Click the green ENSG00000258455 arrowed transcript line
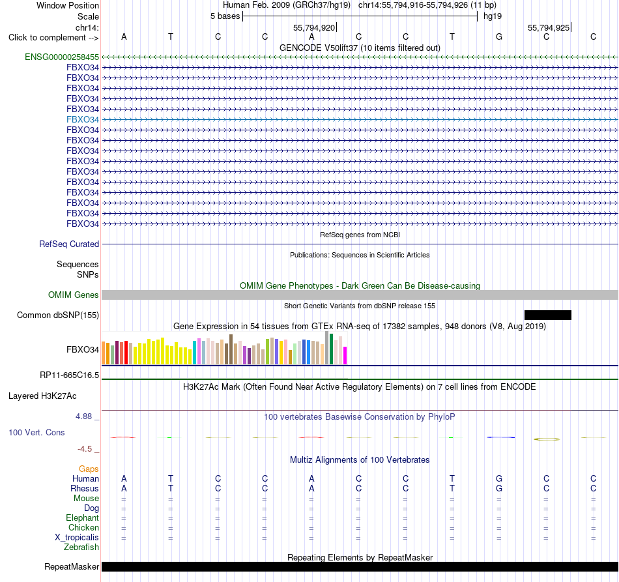619x582 pixels. pos(360,57)
